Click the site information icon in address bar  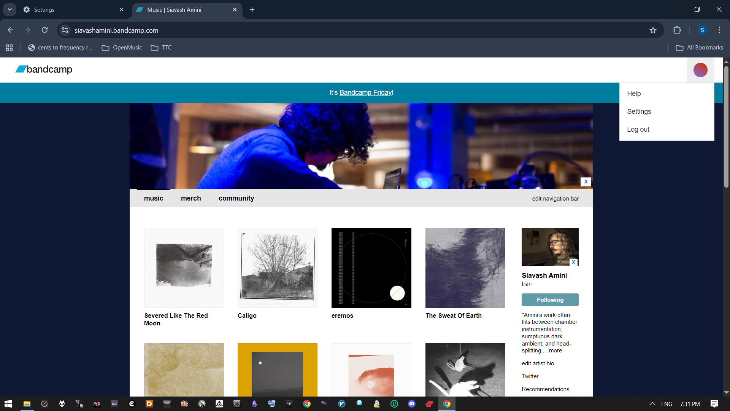tap(65, 30)
